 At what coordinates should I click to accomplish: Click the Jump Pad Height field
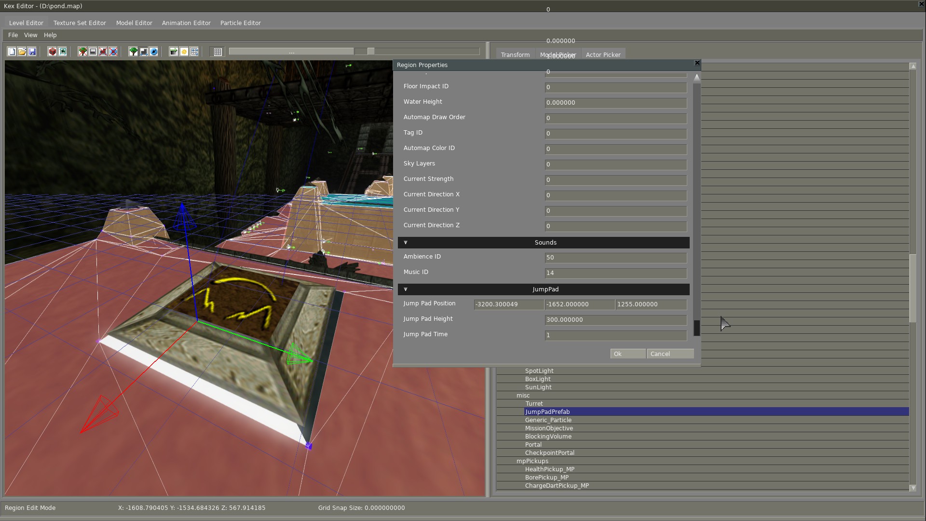615,320
